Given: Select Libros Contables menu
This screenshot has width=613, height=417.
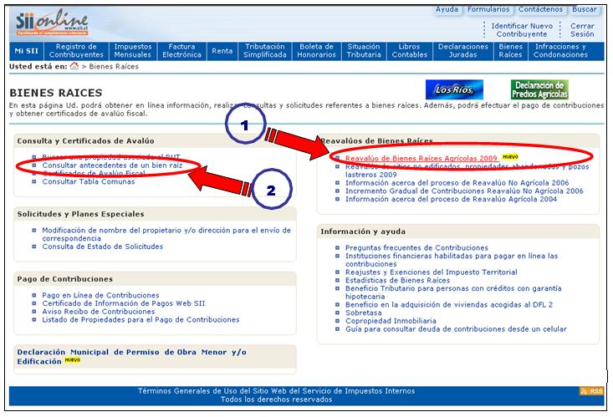Looking at the screenshot, I should 409,51.
